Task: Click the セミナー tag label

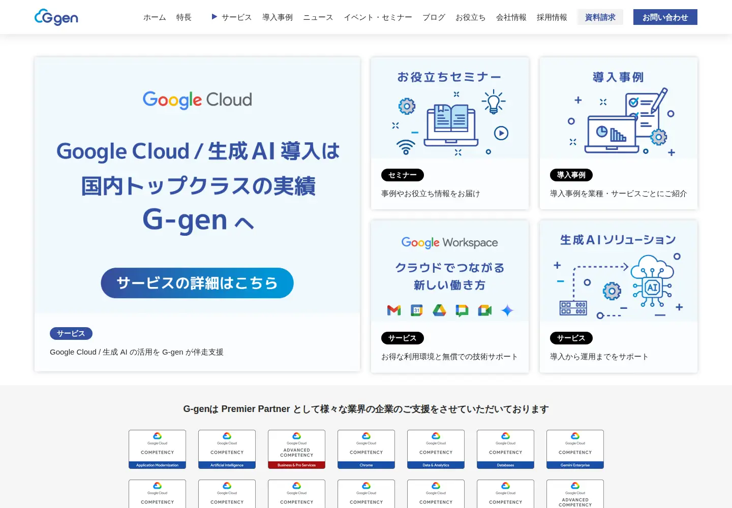Action: [x=403, y=175]
